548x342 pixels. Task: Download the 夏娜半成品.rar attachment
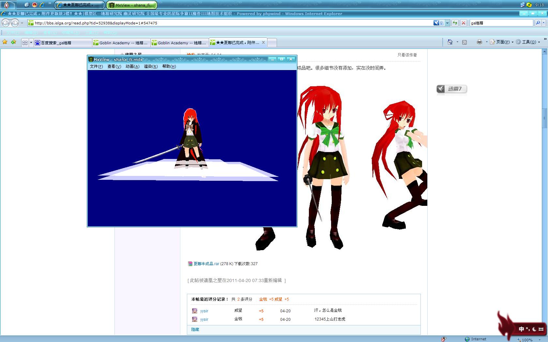(x=206, y=264)
